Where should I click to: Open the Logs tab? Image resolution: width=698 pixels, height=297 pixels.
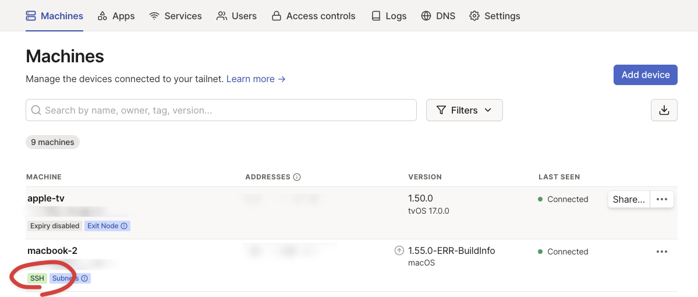(x=389, y=16)
